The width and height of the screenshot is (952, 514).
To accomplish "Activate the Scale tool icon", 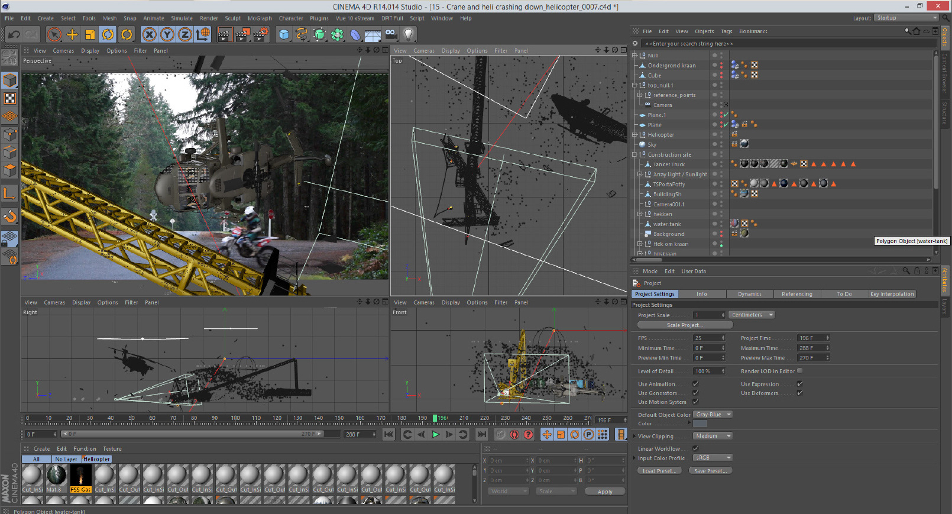I will (90, 35).
